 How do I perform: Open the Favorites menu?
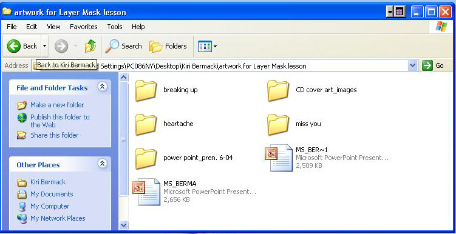(83, 27)
